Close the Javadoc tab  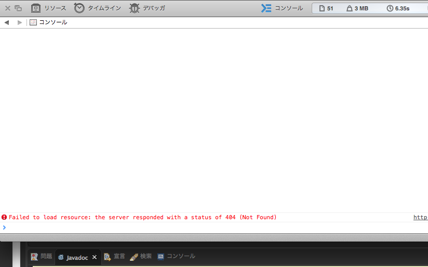coord(95,257)
